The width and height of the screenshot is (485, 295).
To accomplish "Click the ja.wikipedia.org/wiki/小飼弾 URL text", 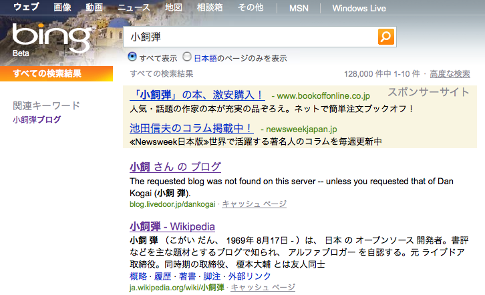I will tap(177, 288).
